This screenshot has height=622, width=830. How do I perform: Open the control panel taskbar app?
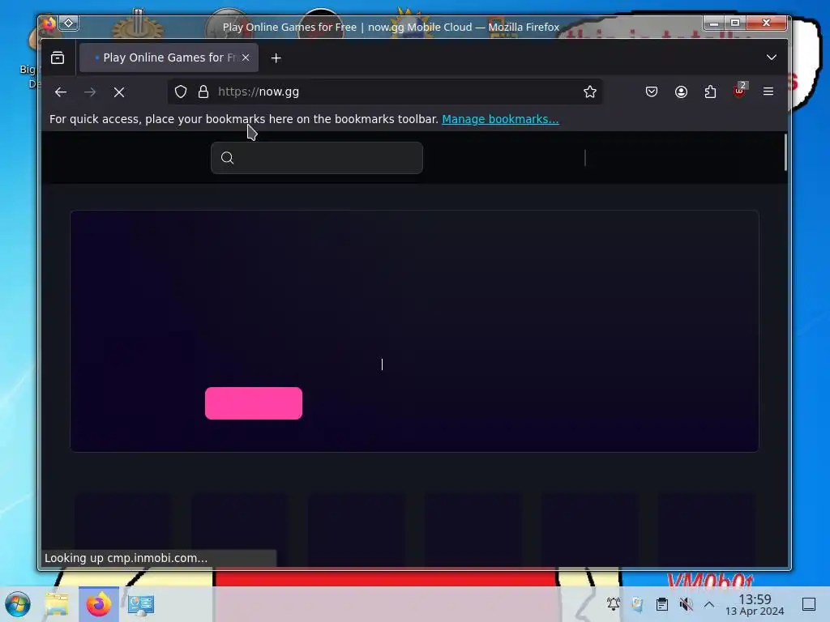pyautogui.click(x=141, y=604)
